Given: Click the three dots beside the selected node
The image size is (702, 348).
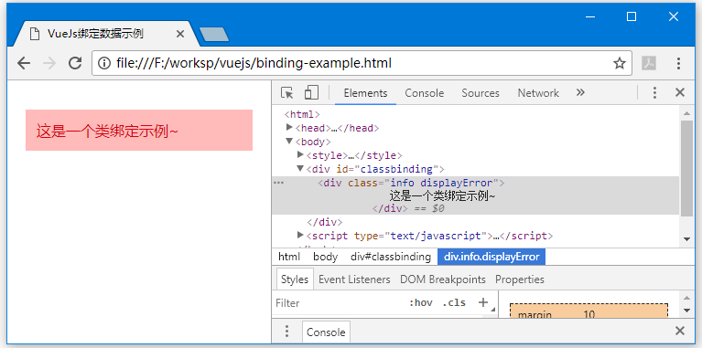Looking at the screenshot, I should (x=279, y=183).
